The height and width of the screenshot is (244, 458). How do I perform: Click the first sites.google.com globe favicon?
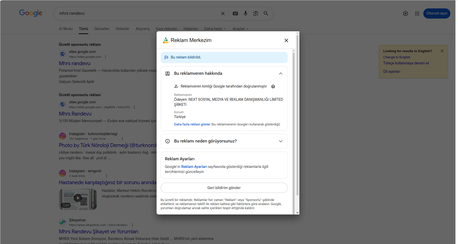pyautogui.click(x=62, y=54)
